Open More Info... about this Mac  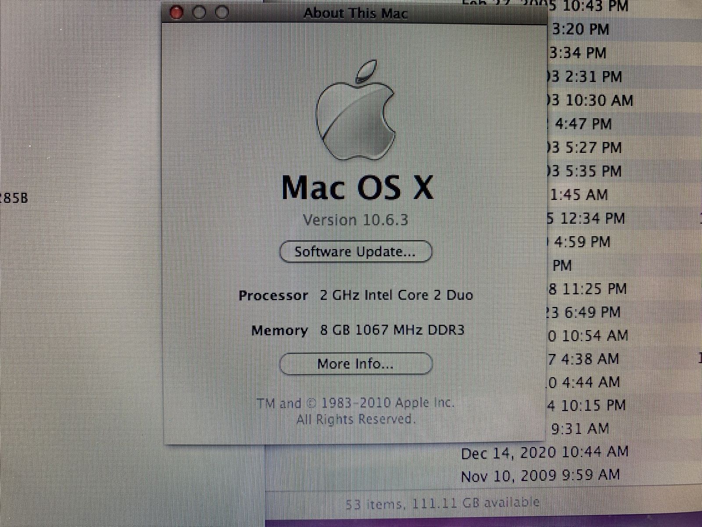click(x=356, y=364)
